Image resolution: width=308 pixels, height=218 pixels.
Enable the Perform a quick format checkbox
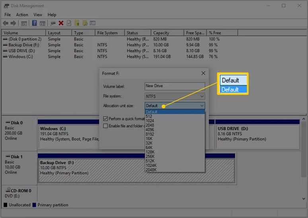click(105, 119)
